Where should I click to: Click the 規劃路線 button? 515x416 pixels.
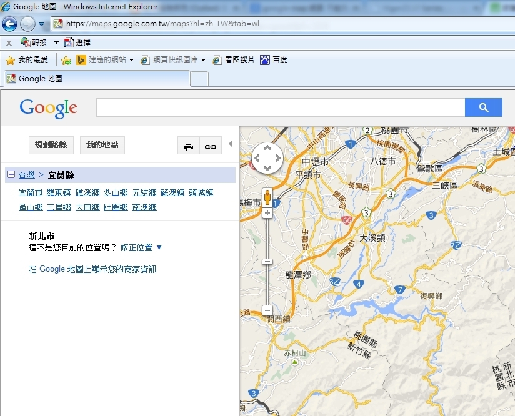pyautogui.click(x=51, y=145)
